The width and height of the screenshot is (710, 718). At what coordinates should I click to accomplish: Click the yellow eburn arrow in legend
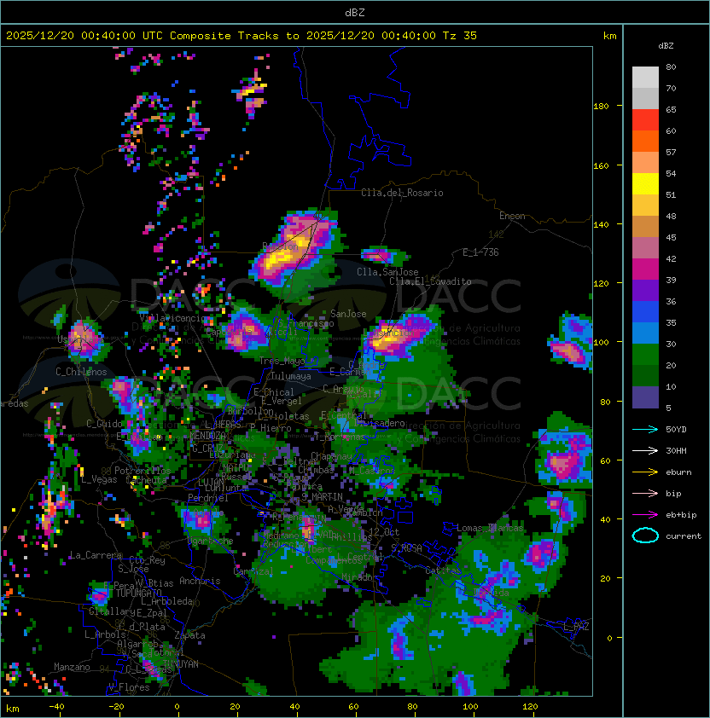click(x=645, y=472)
